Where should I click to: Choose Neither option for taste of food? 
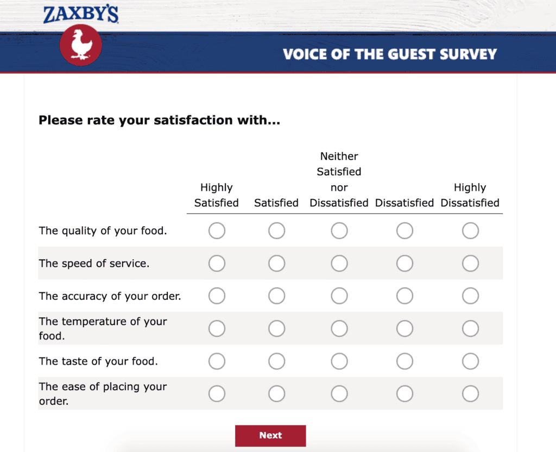click(x=339, y=361)
